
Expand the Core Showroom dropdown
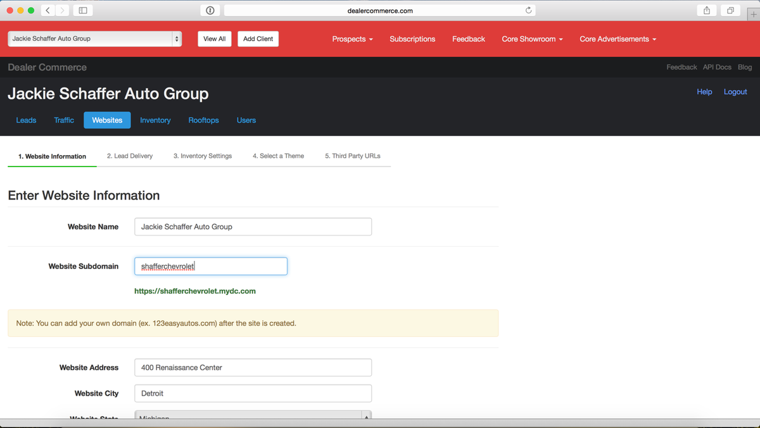532,39
